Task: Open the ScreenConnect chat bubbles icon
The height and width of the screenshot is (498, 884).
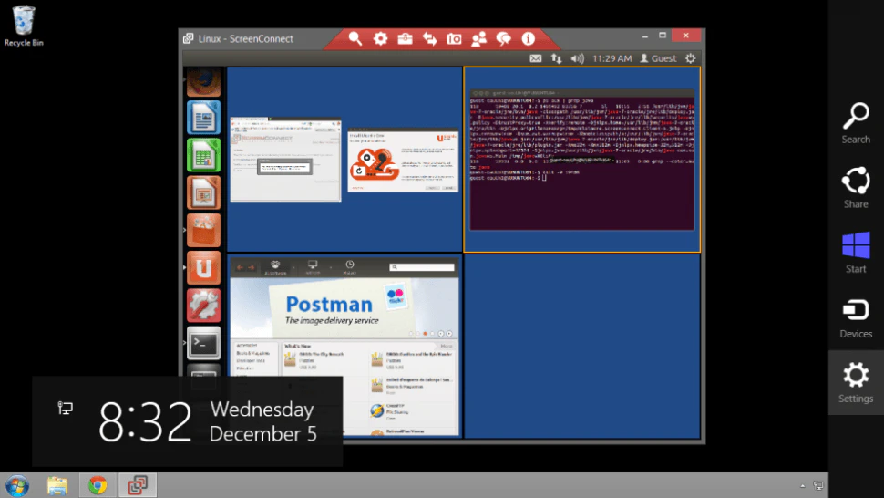Action: (503, 38)
